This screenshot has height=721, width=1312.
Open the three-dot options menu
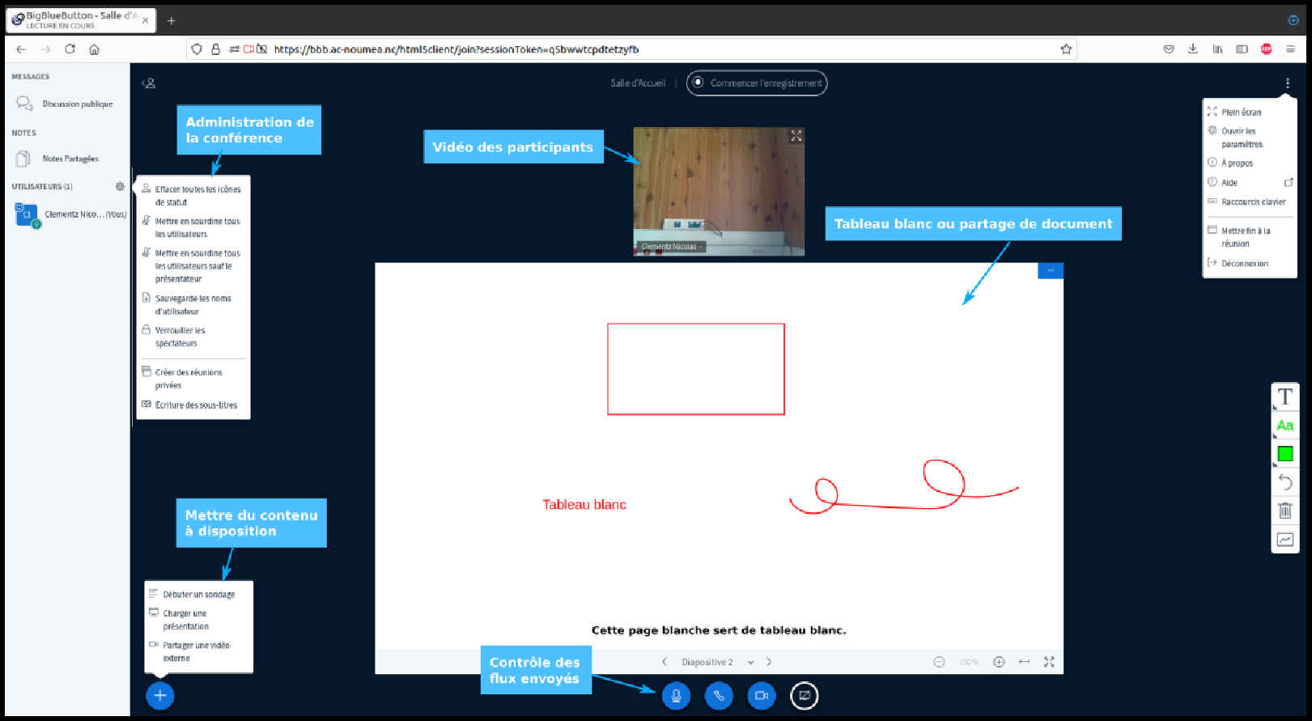click(1287, 83)
